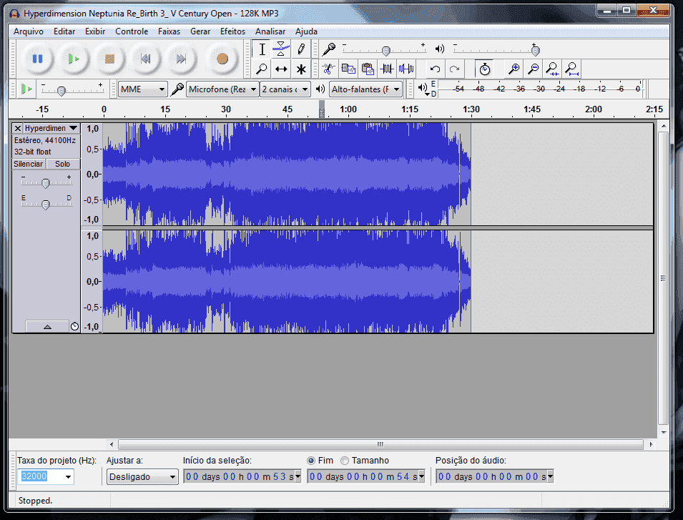Image resolution: width=683 pixels, height=520 pixels.
Task: Select the Fim radio button
Action: click(311, 461)
